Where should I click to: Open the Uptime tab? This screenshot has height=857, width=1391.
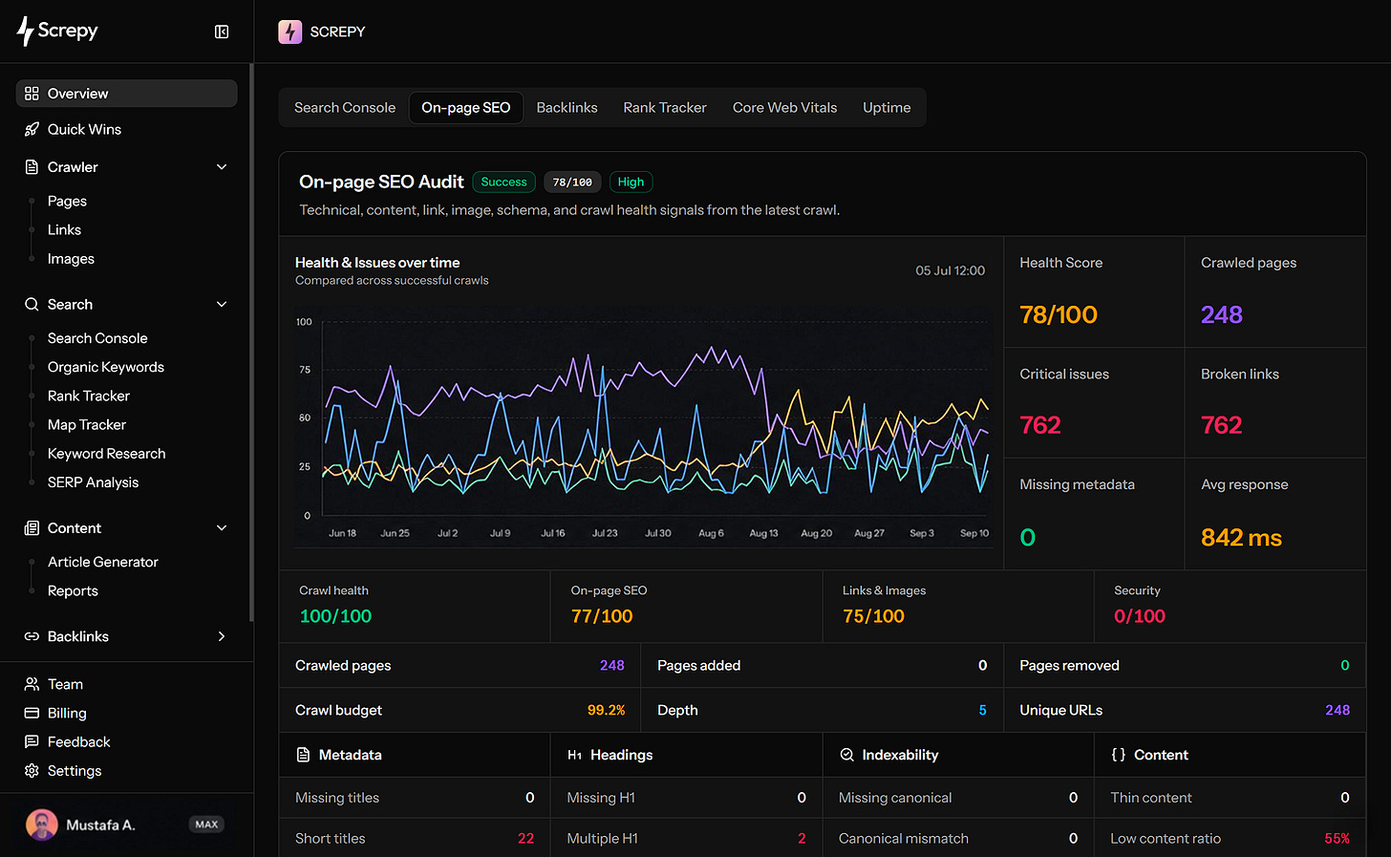887,108
